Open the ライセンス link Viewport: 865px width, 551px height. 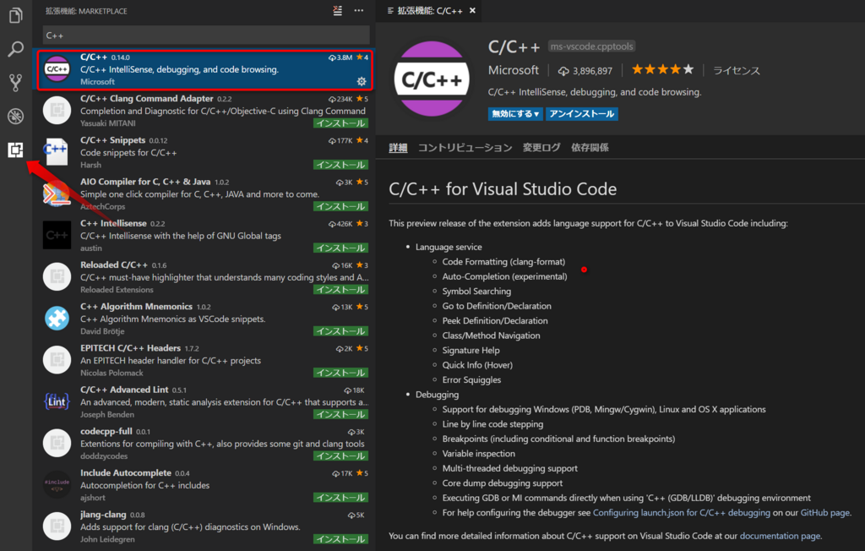coord(737,70)
